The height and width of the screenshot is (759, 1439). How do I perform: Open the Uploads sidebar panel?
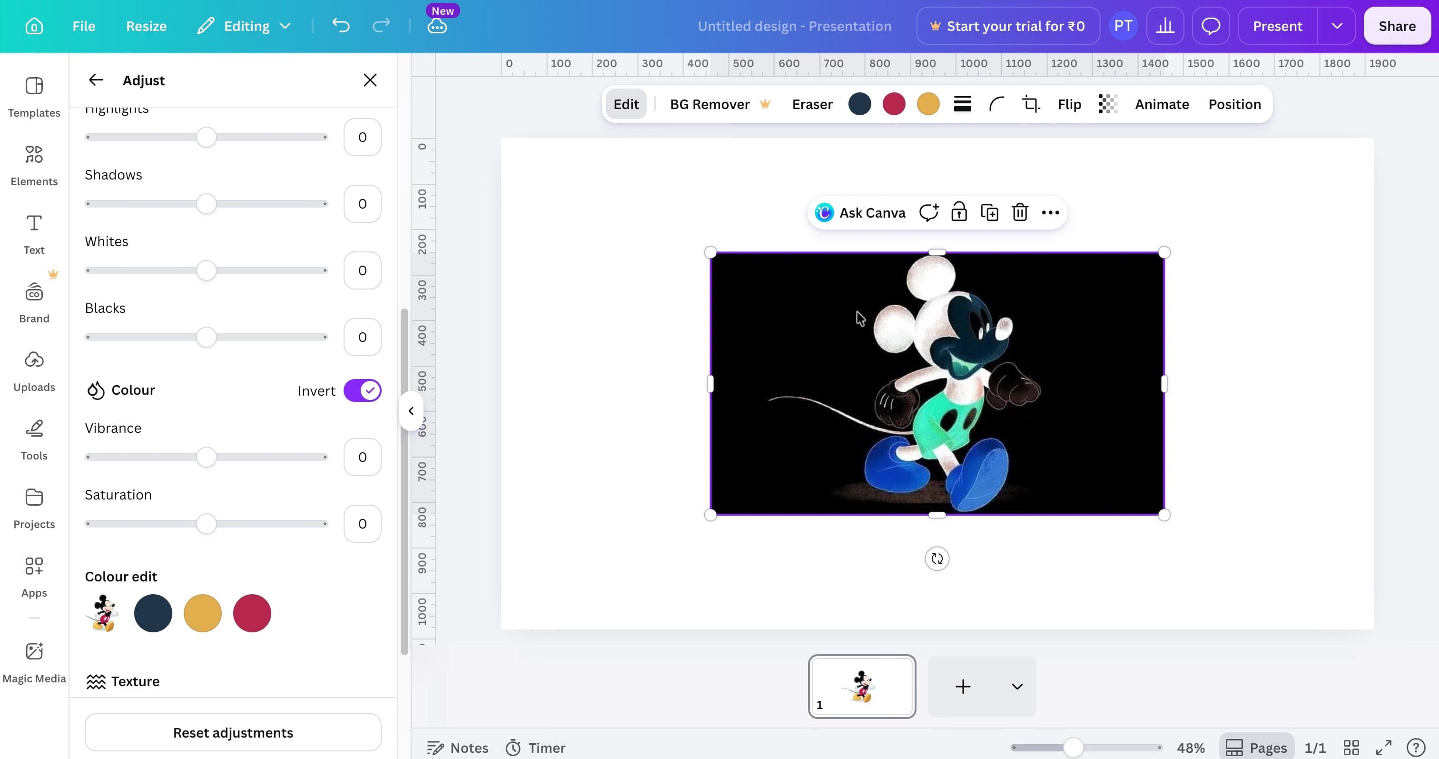34,372
